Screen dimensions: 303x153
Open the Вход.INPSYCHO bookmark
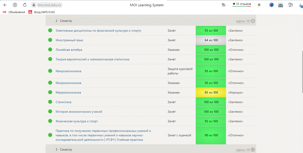[x=44, y=12]
